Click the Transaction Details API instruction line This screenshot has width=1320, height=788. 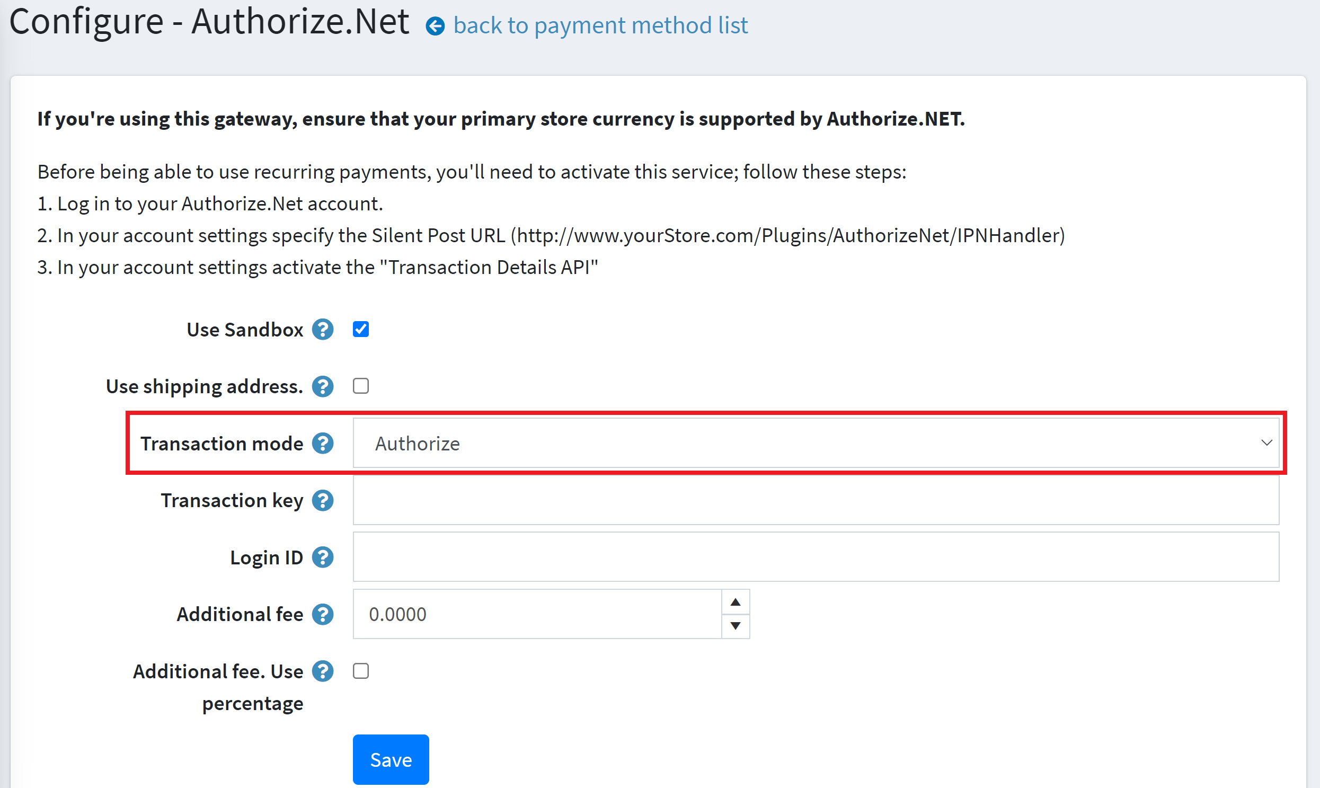pos(317,267)
